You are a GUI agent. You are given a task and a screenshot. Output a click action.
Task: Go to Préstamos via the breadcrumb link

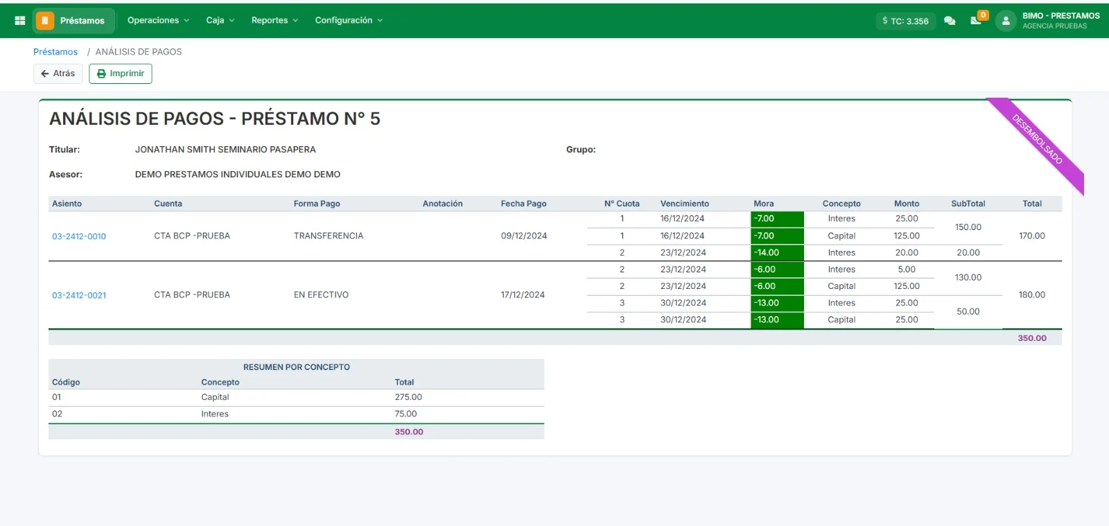click(55, 52)
